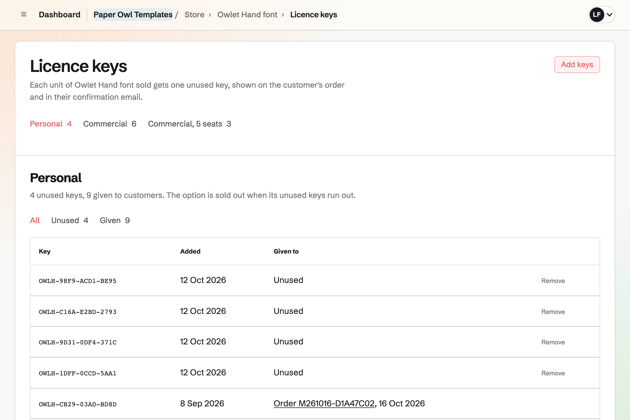
Task: Select key text OWLH-CB29-03AD-BD8D
Action: coord(78,404)
